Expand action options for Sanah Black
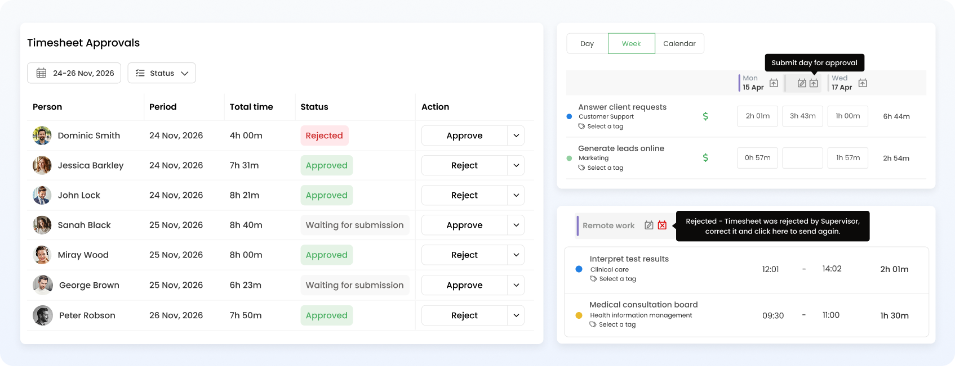The width and height of the screenshot is (955, 366). (x=516, y=225)
